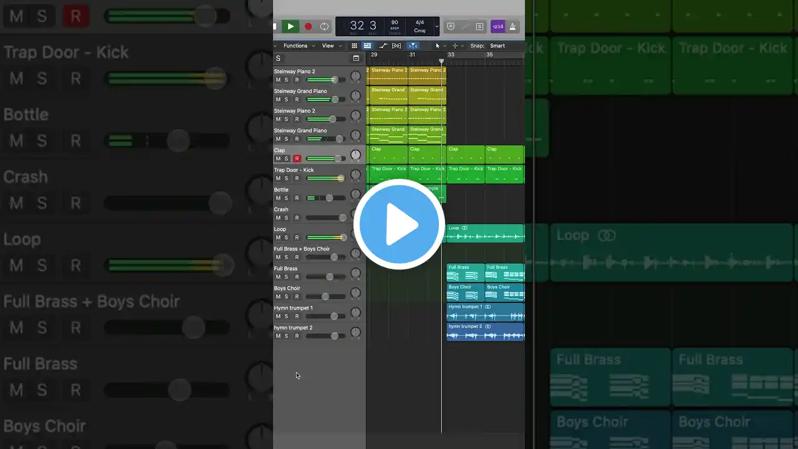Click the large blue video play overlay
The image size is (798, 449).
coord(399,224)
